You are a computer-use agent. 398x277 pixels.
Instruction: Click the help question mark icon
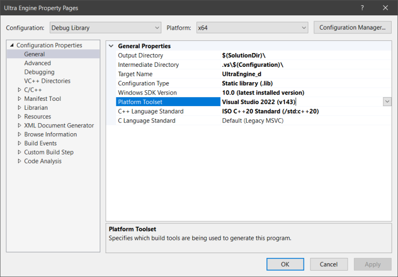pos(362,8)
